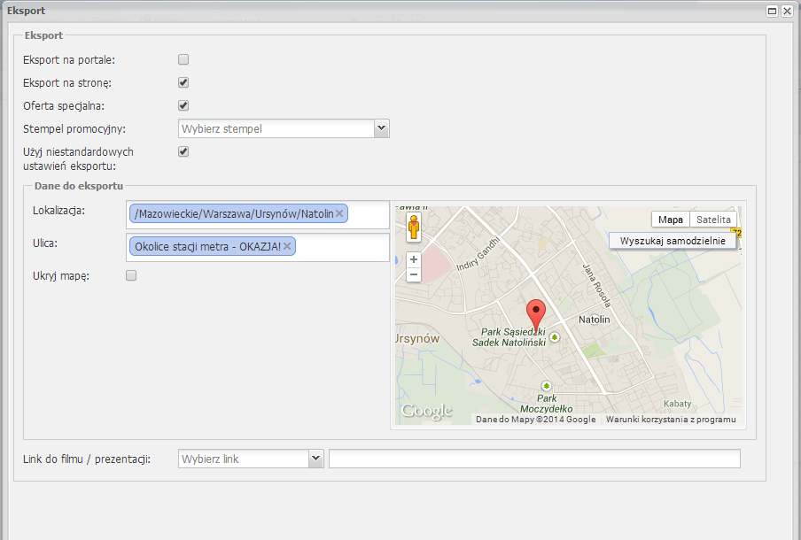The image size is (801, 540).
Task: Uncheck Użyj niestandardowych ustawień eksportu
Action: (183, 151)
